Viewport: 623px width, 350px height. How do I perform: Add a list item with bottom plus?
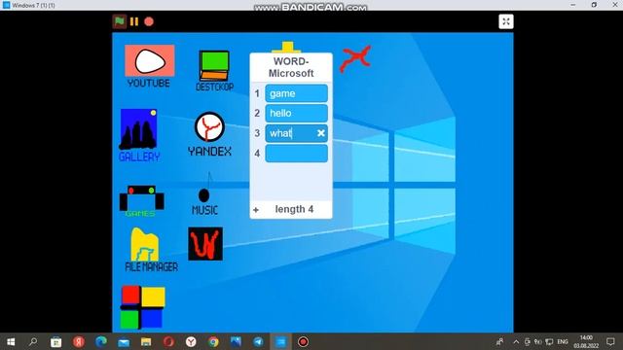point(256,210)
